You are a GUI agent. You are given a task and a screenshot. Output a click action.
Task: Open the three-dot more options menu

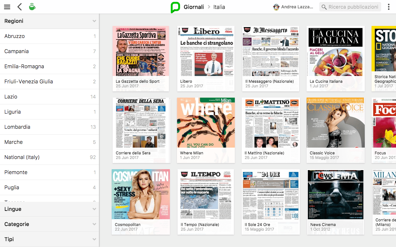(x=389, y=7)
